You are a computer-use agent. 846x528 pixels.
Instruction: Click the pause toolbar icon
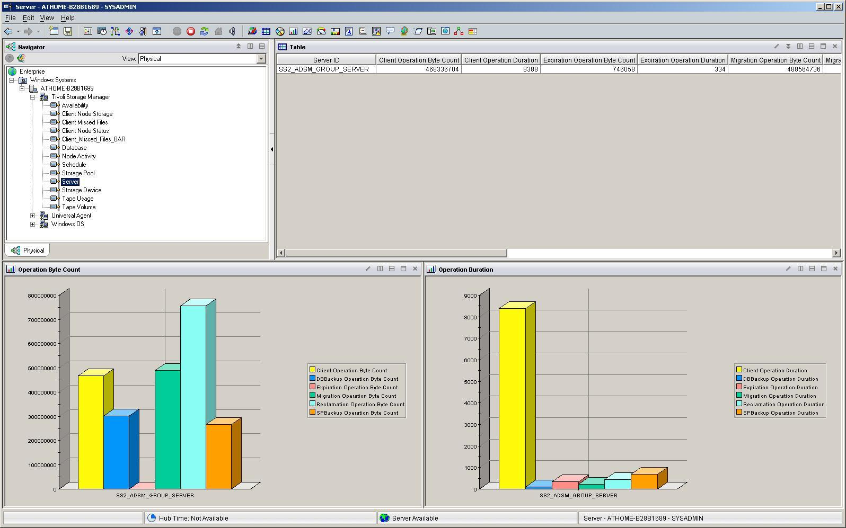177,31
